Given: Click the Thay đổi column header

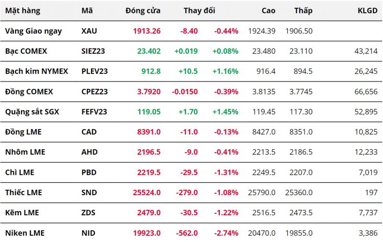Looking at the screenshot, I should coord(199,11).
